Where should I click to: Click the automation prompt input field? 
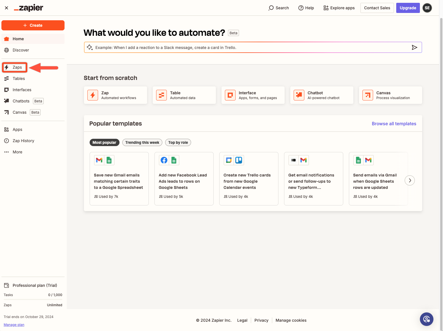tap(253, 47)
